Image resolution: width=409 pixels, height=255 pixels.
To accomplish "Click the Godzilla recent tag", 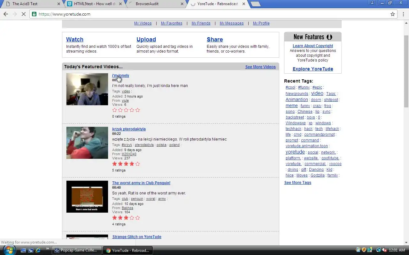I will (x=318, y=175).
